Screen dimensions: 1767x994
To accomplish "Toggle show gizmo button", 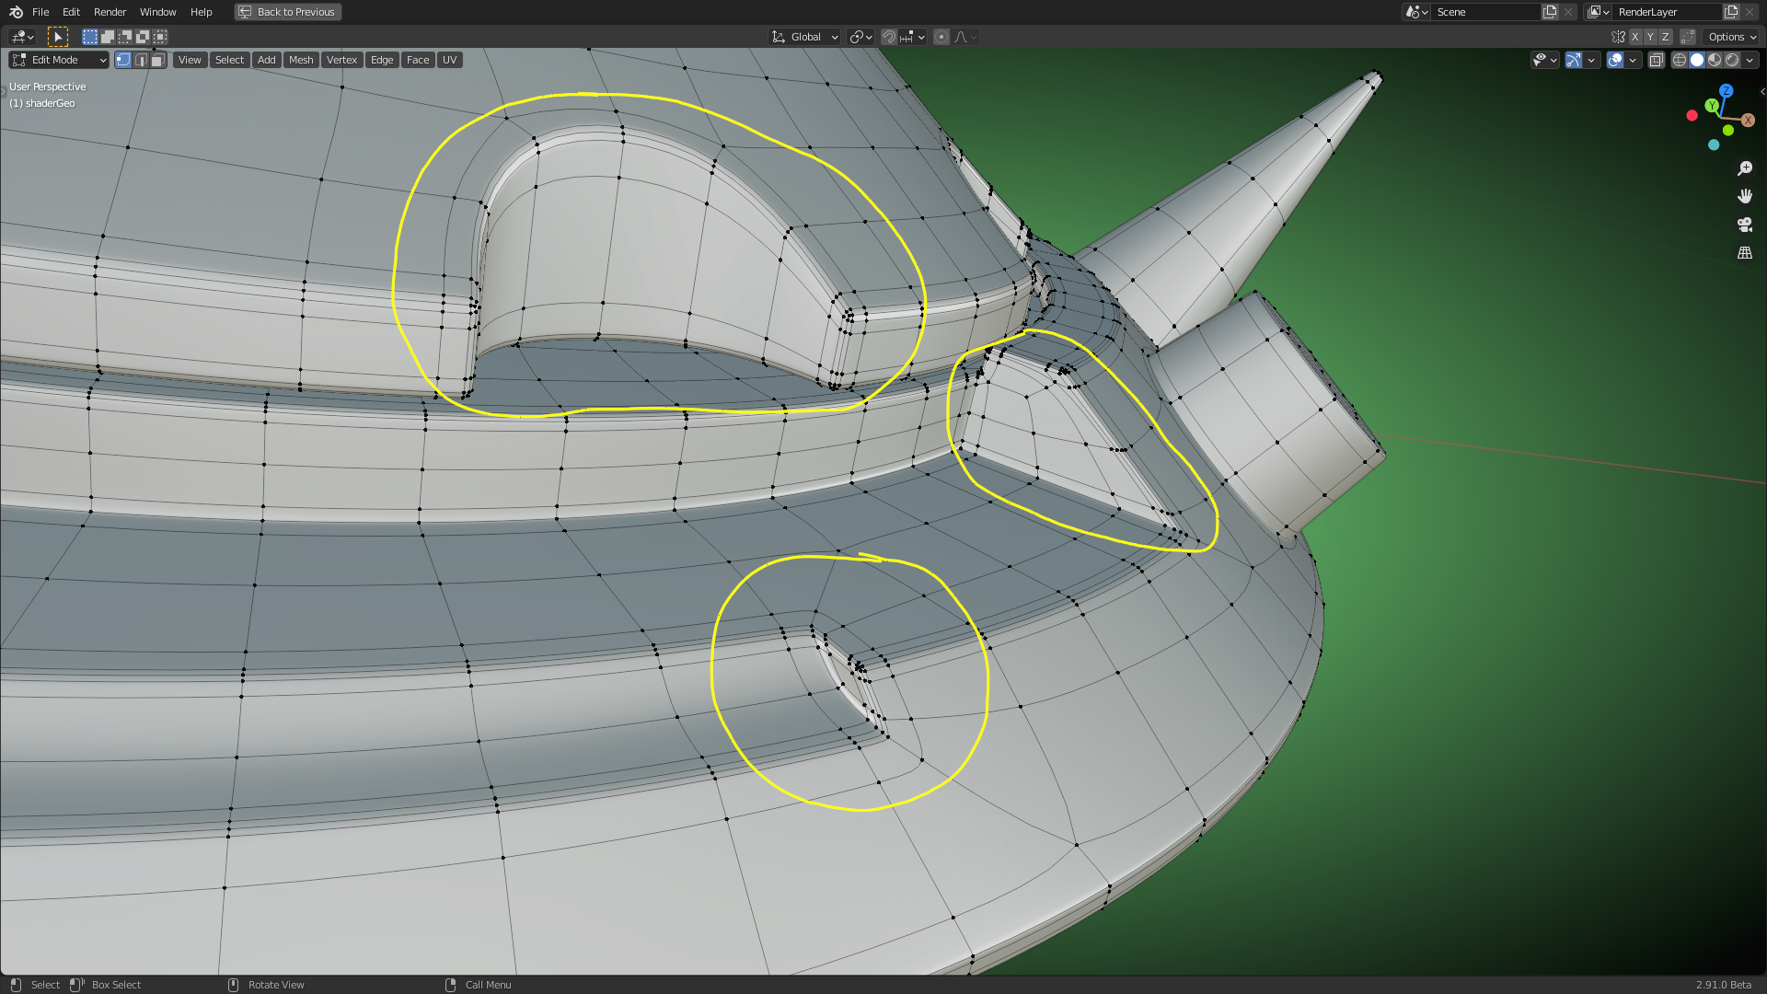I will 1574,60.
